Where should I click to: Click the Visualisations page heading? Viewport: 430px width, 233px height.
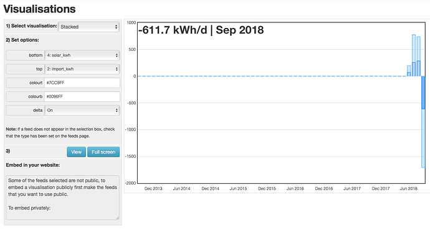coord(39,9)
